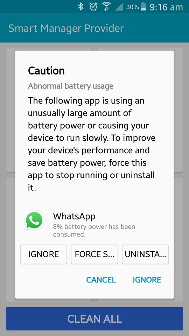
Task: Tap the 9:16 am clock
Action: click(166, 7)
